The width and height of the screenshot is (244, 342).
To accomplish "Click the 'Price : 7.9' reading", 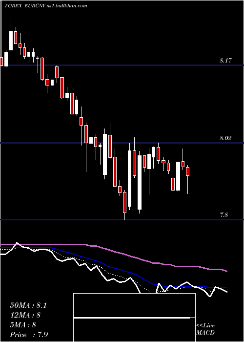I will click(29, 335).
